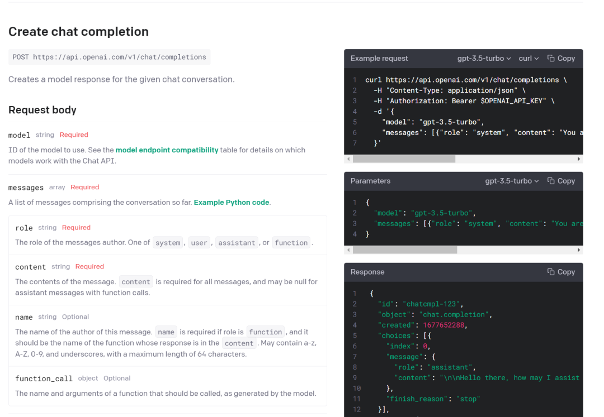
Task: Click the Response panel title
Action: pyautogui.click(x=367, y=272)
